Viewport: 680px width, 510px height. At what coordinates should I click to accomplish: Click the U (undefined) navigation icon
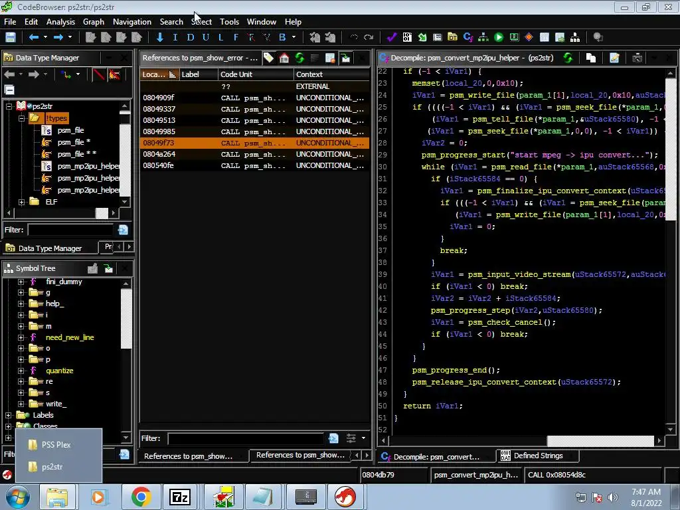[206, 37]
